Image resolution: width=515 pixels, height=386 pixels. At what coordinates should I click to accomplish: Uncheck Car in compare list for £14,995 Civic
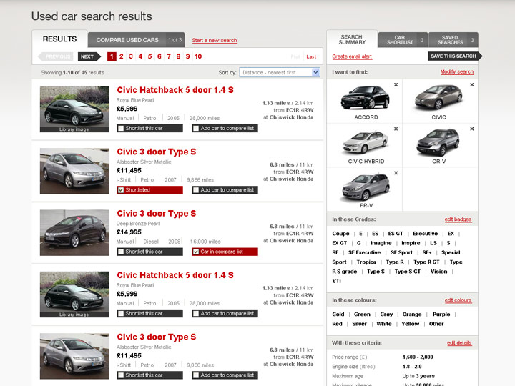196,252
